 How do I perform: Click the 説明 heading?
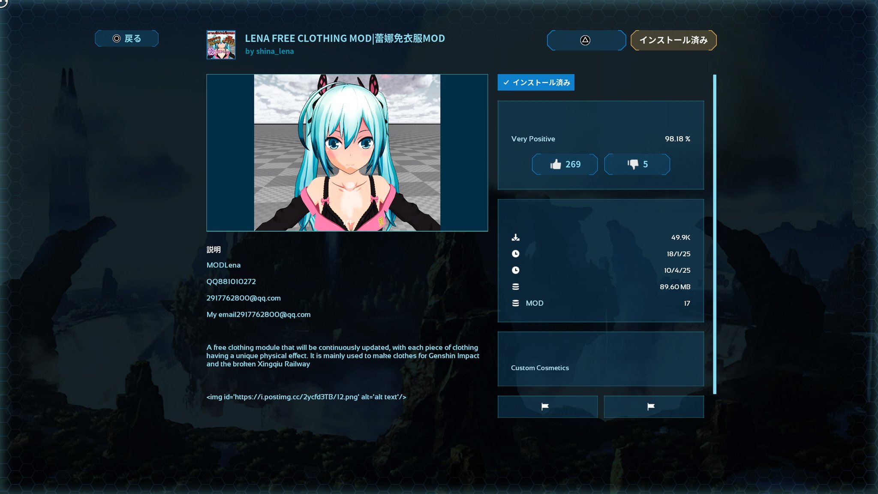(213, 250)
